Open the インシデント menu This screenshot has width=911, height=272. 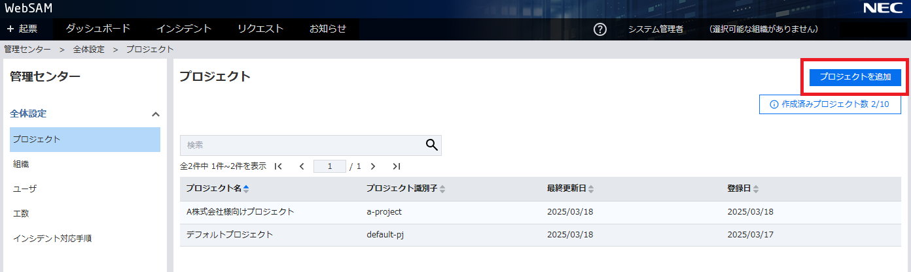pyautogui.click(x=184, y=29)
